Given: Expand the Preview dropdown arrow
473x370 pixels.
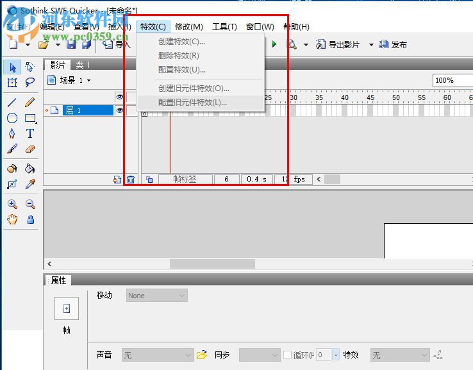Looking at the screenshot, I should [x=306, y=45].
